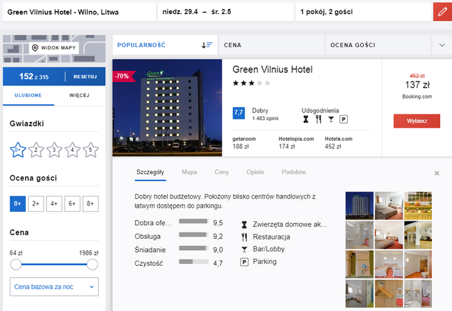
Task: Click bar cocktail glass icon under Udogodnienia
Action: click(331, 119)
